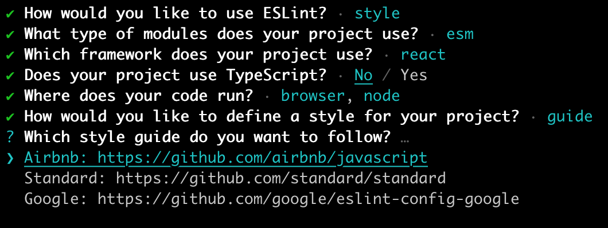Click the 'node' environment answer
Screen dimensions: 608x228
click(x=381, y=96)
